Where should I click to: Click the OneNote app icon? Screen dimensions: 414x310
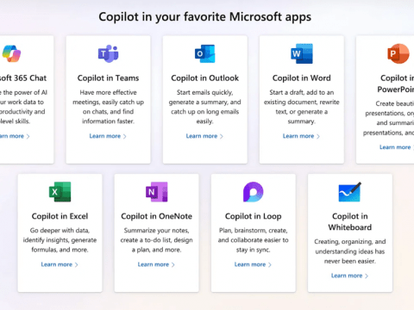157,192
